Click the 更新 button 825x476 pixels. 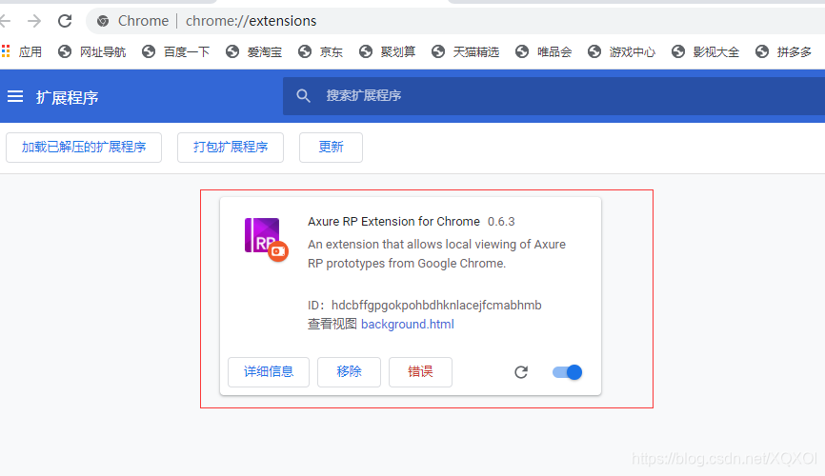tap(331, 148)
